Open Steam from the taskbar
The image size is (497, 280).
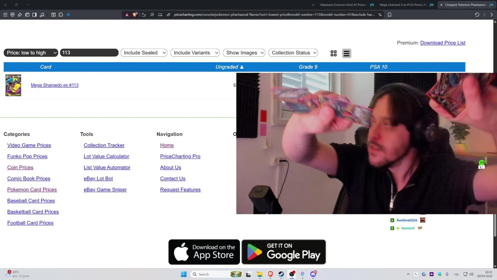click(281, 274)
